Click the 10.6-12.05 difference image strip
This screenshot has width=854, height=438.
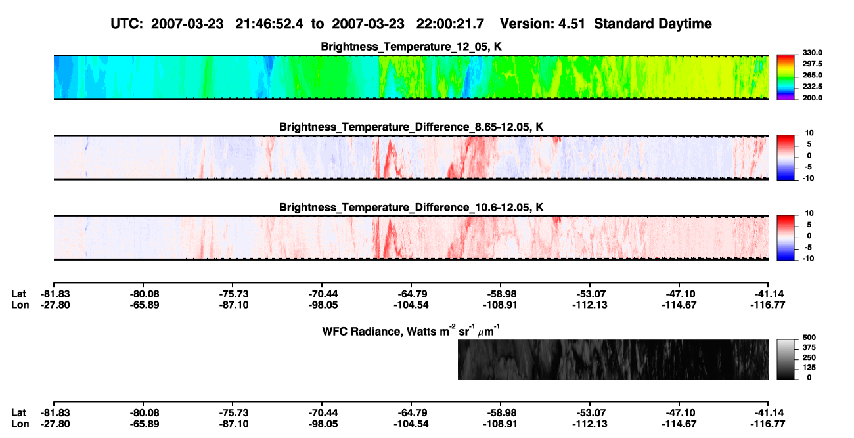[x=411, y=238]
